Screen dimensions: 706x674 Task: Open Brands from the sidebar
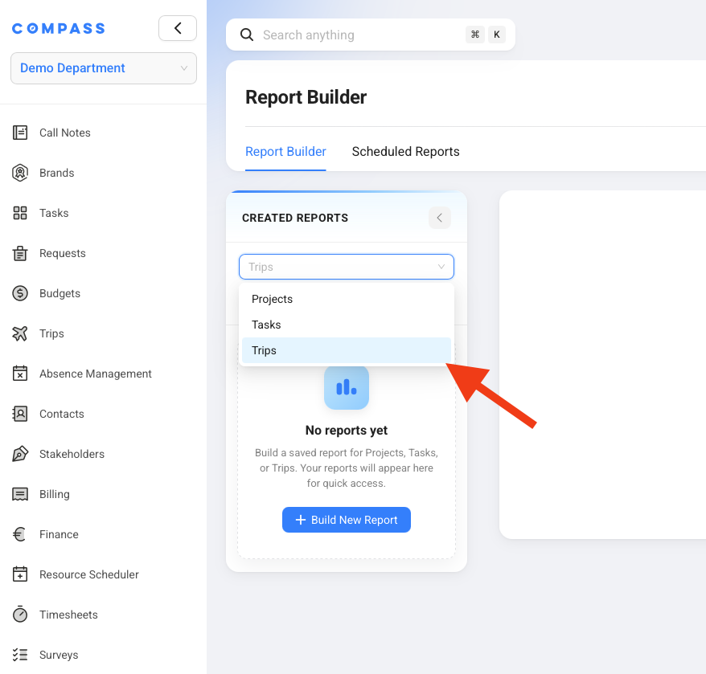click(57, 173)
